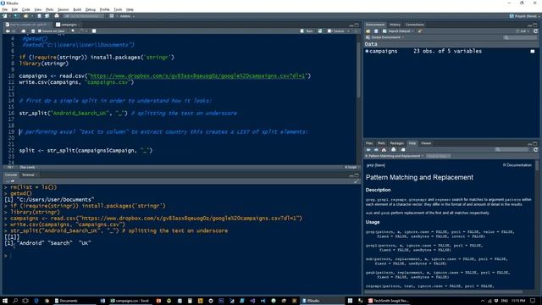Switch to the campaigns source tab
Screen dimensions: 542x305
[x=69, y=25]
